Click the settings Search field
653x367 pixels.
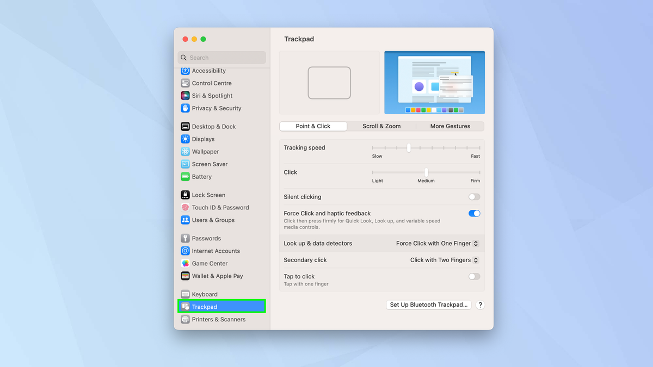pos(221,57)
